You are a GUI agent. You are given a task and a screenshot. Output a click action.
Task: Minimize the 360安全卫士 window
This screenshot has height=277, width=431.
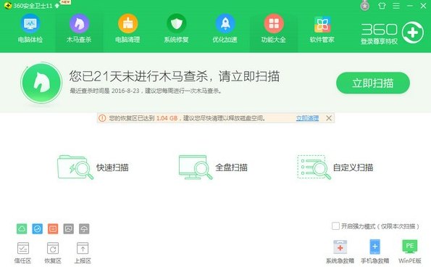pyautogui.click(x=410, y=6)
